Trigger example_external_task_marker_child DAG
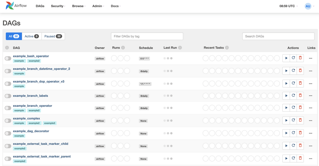The width and height of the screenshot is (319, 166). (286, 146)
